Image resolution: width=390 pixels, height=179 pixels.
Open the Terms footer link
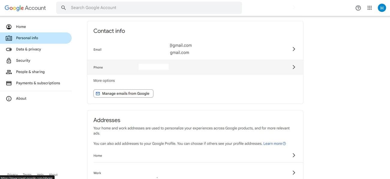click(27, 175)
